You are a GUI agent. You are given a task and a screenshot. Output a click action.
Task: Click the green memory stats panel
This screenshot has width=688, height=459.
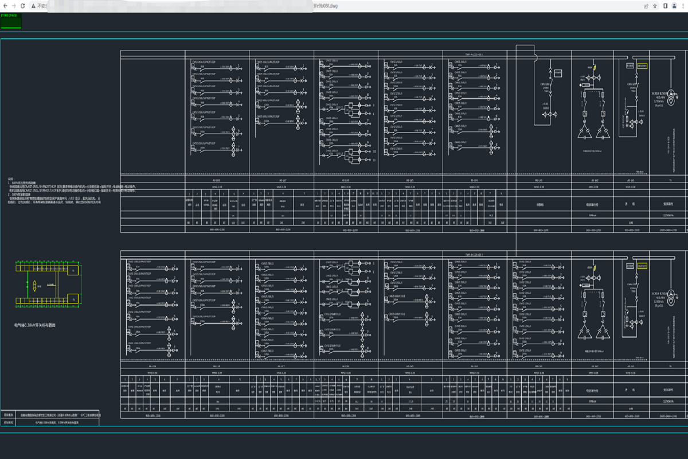click(x=11, y=21)
